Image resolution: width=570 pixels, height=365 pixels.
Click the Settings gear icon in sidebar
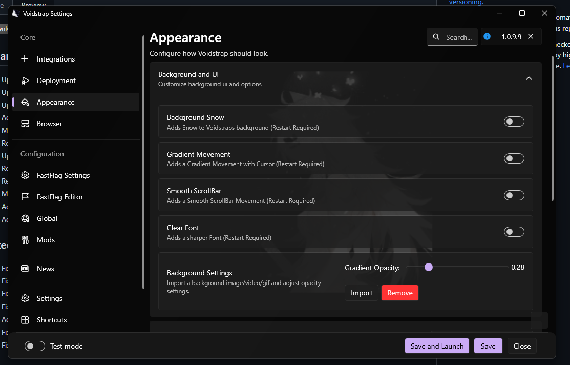pyautogui.click(x=25, y=298)
